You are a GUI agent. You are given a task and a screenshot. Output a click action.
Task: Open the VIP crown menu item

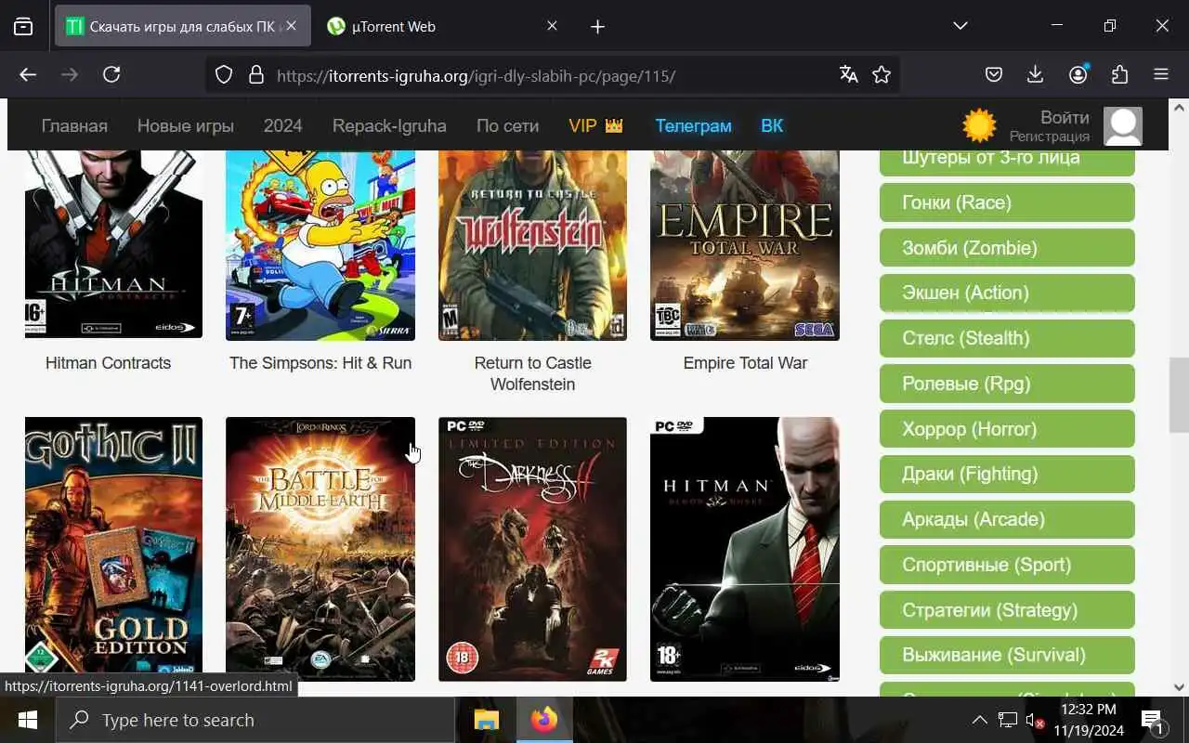[595, 125]
